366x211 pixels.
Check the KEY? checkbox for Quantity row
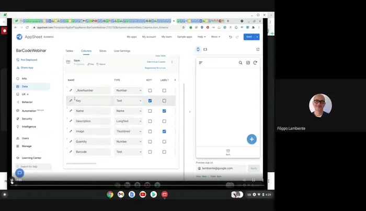click(x=150, y=142)
